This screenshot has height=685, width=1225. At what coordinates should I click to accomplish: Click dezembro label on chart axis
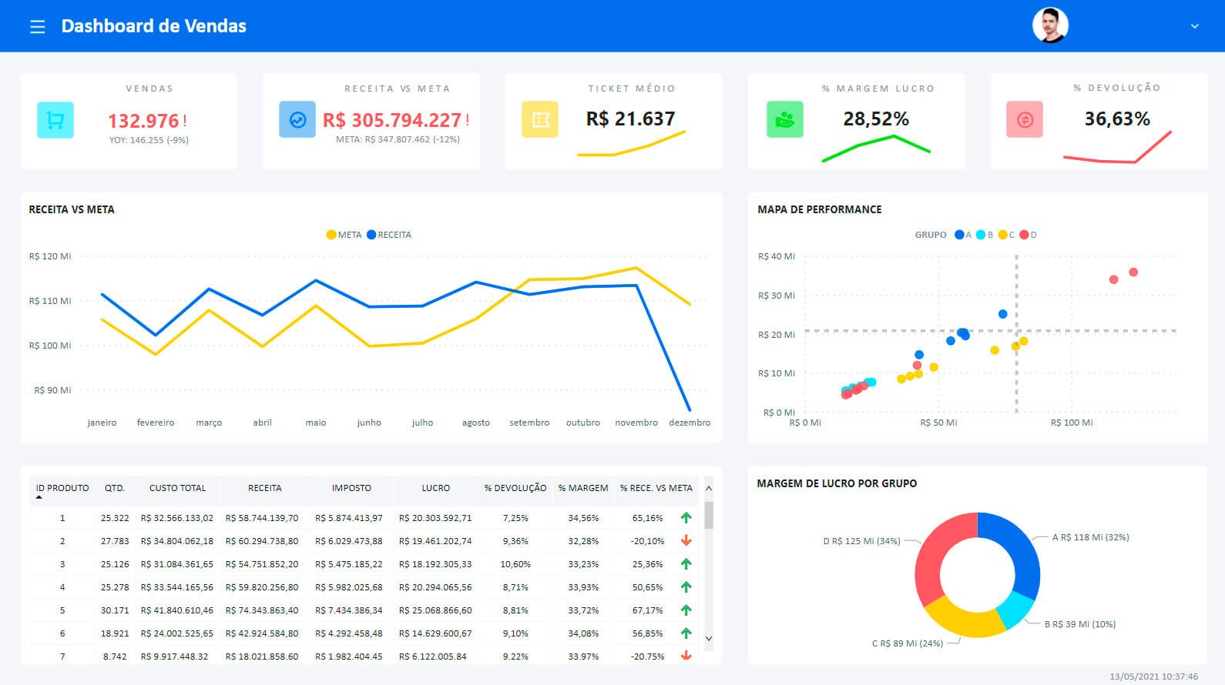point(690,423)
